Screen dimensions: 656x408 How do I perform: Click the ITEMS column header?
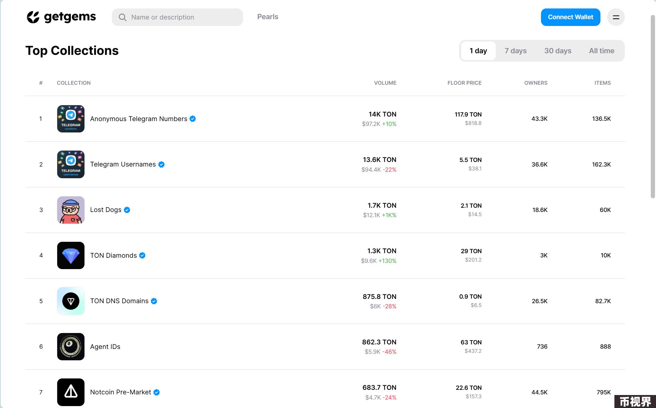pyautogui.click(x=602, y=83)
